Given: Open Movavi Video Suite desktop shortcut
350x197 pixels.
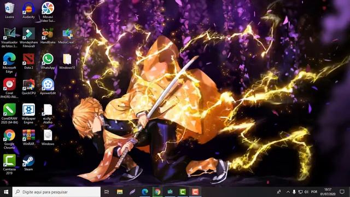Looking at the screenshot, I should (48, 12).
